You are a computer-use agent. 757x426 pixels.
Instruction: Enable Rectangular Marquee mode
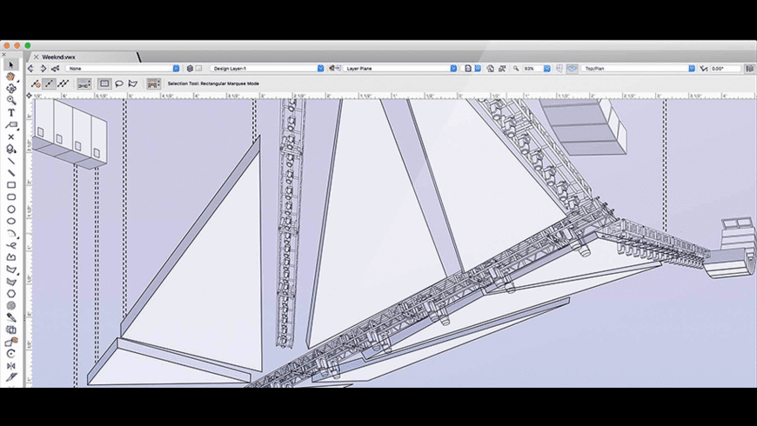(104, 83)
